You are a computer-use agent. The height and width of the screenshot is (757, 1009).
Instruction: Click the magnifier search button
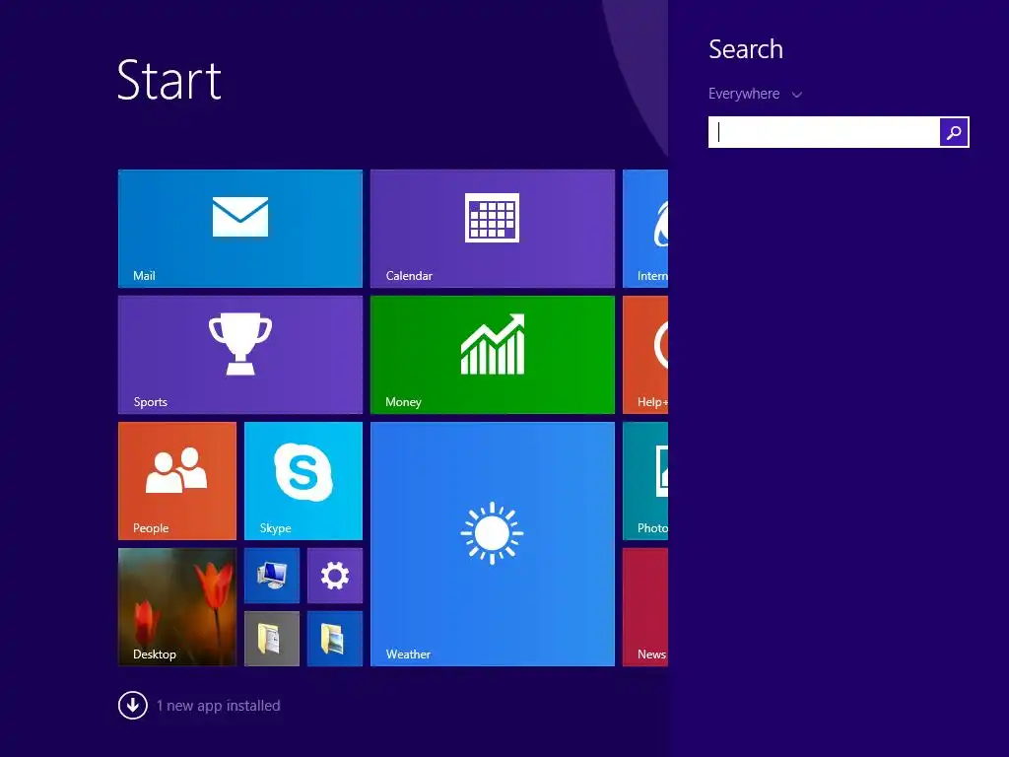(x=954, y=132)
